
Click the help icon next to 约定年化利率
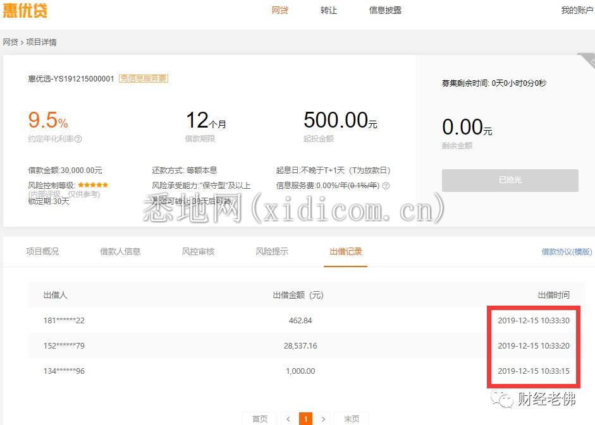[78, 139]
